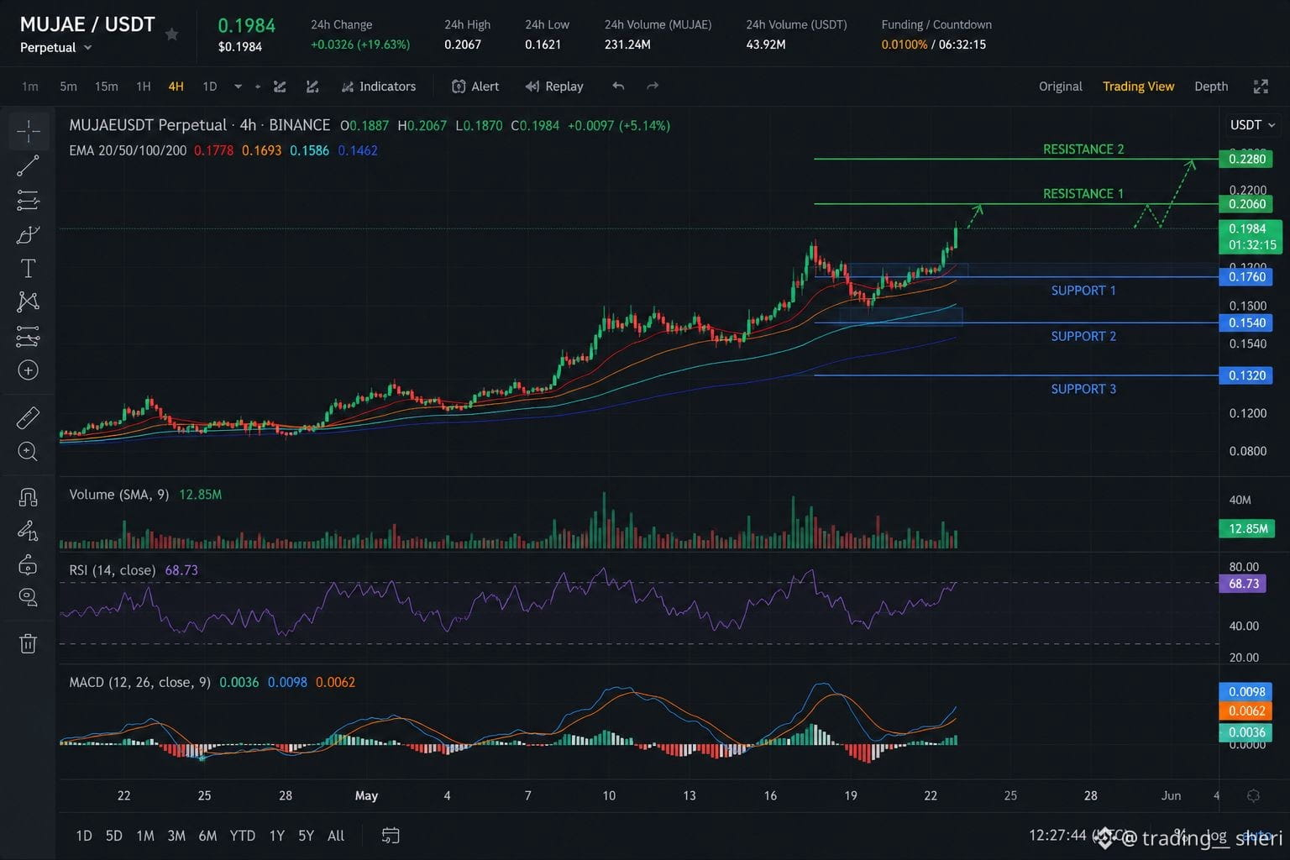Select the 1D timeframe

tap(209, 87)
